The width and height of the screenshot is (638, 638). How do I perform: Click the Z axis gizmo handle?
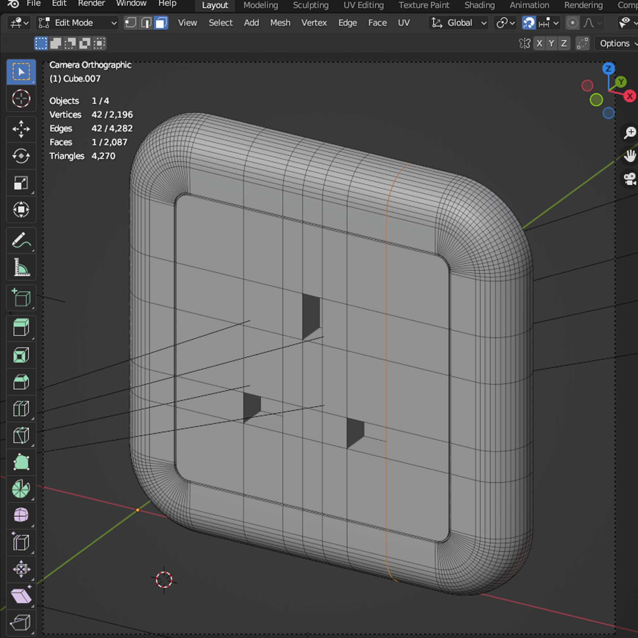608,69
